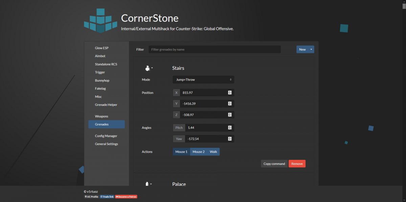The height and width of the screenshot is (202, 406).
Task: Open General Settings
Action: pyautogui.click(x=107, y=144)
